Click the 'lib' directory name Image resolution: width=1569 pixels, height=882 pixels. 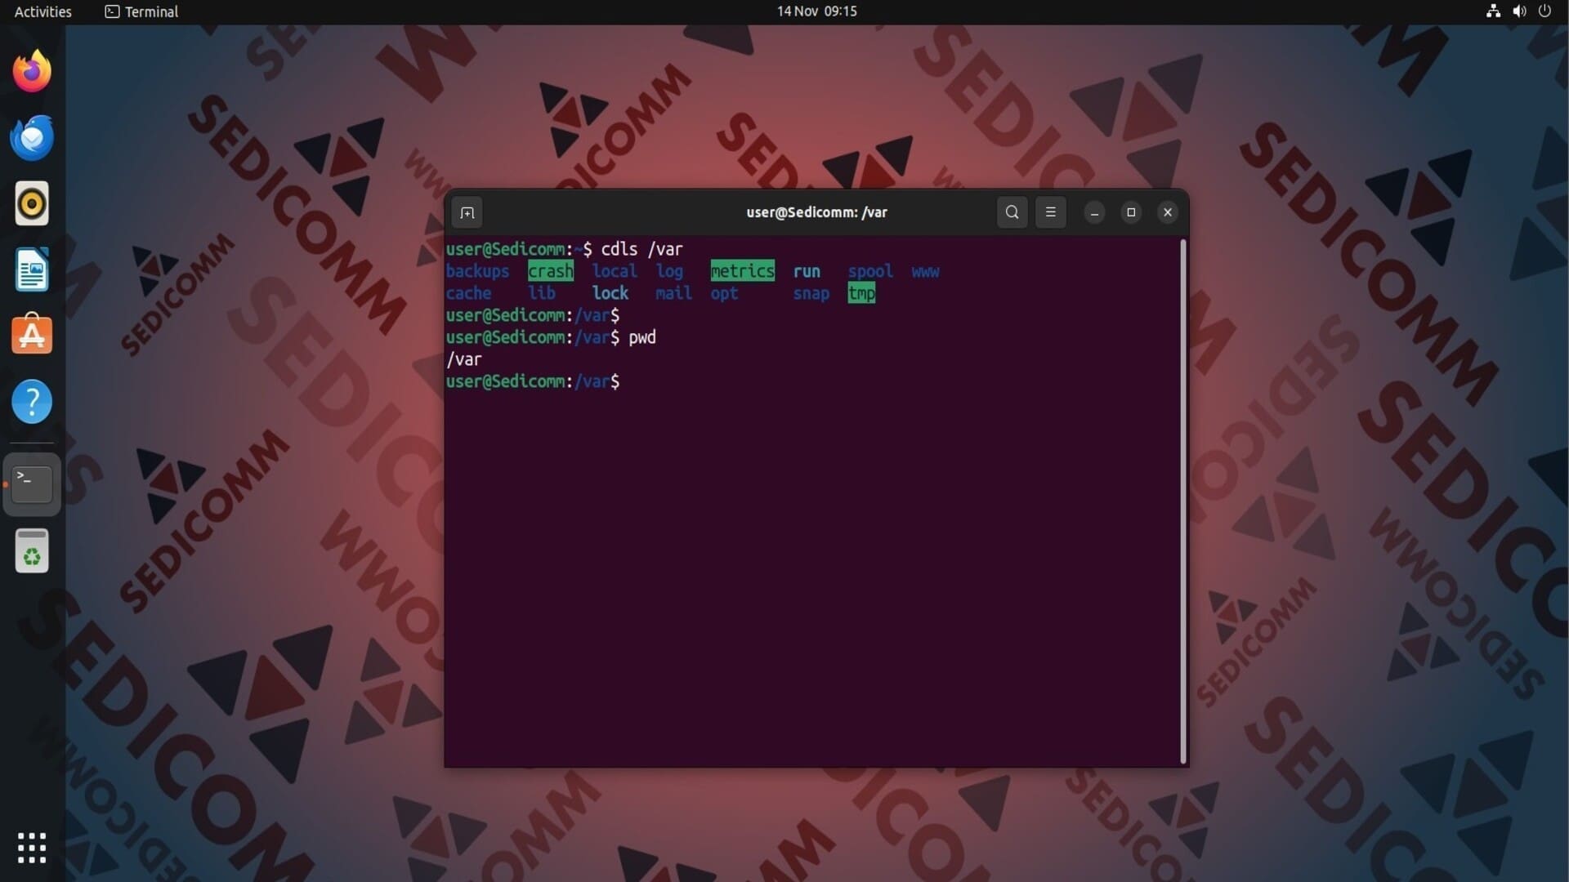click(x=542, y=293)
